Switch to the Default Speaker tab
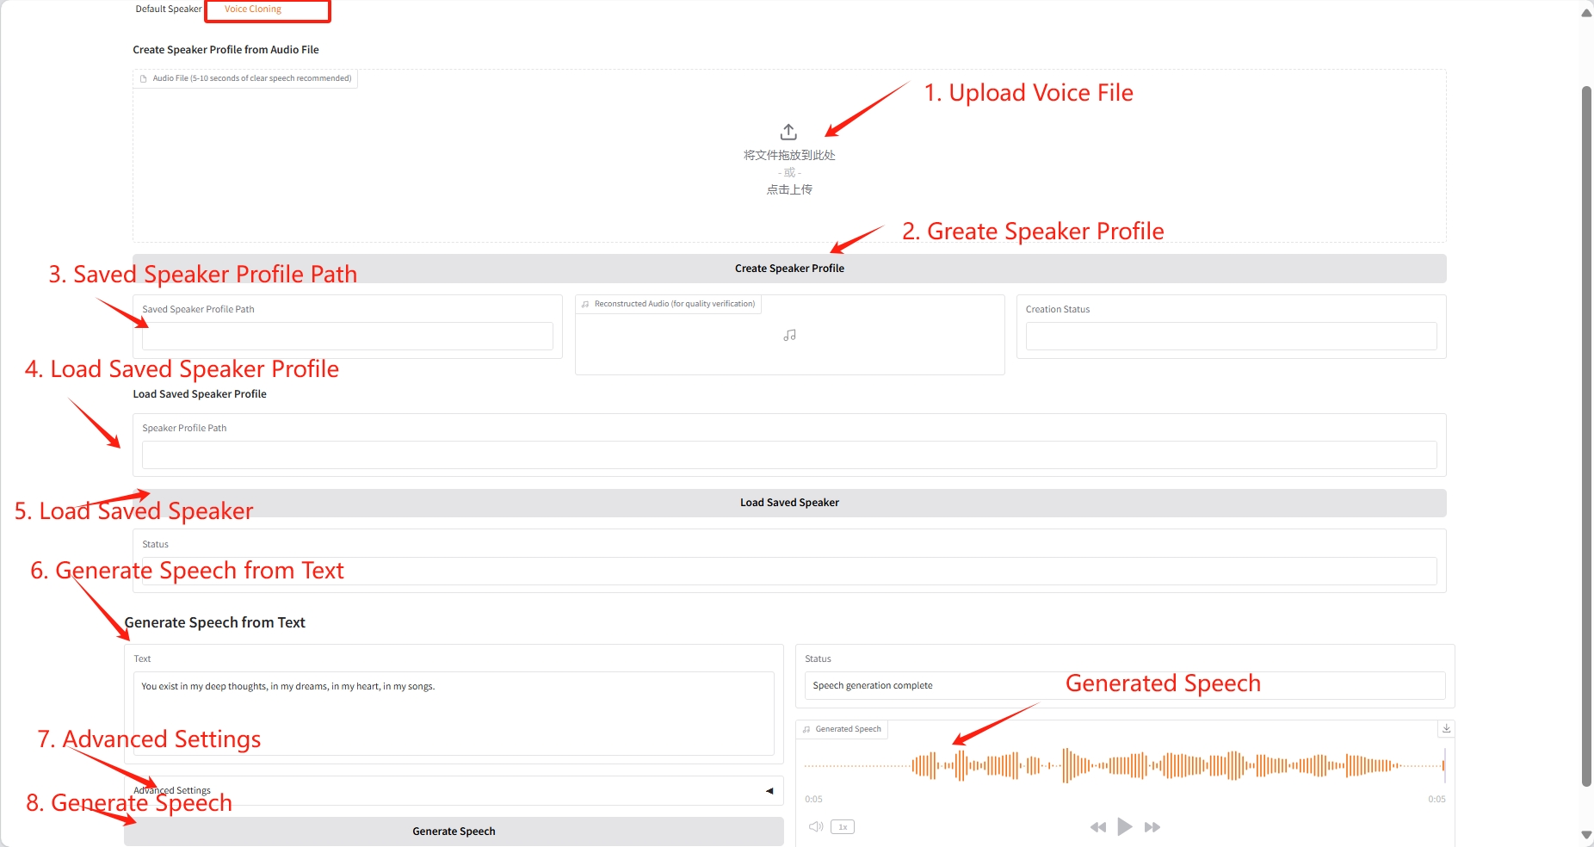1594x847 pixels. click(168, 9)
